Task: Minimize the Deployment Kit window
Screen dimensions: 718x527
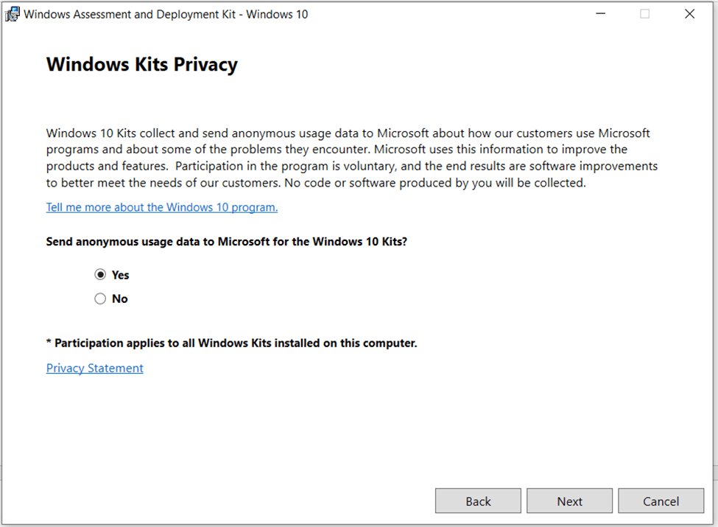Action: (600, 14)
